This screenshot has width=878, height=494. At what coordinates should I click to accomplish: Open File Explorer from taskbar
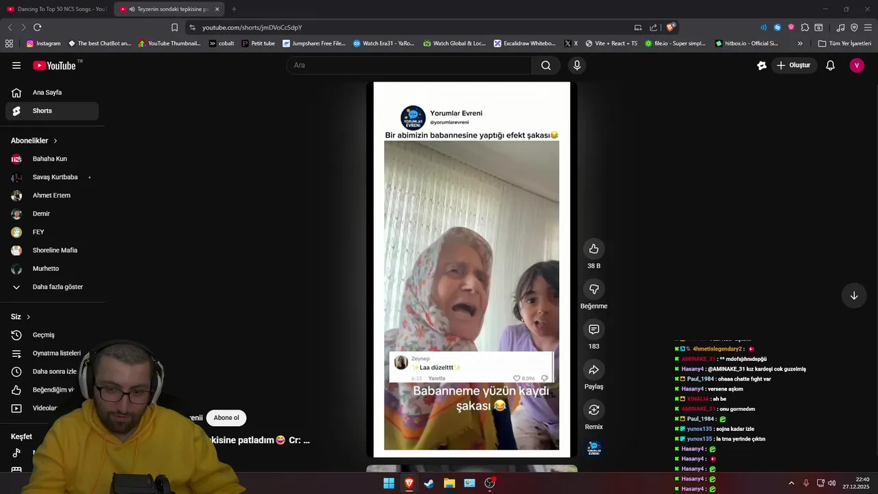click(x=449, y=483)
